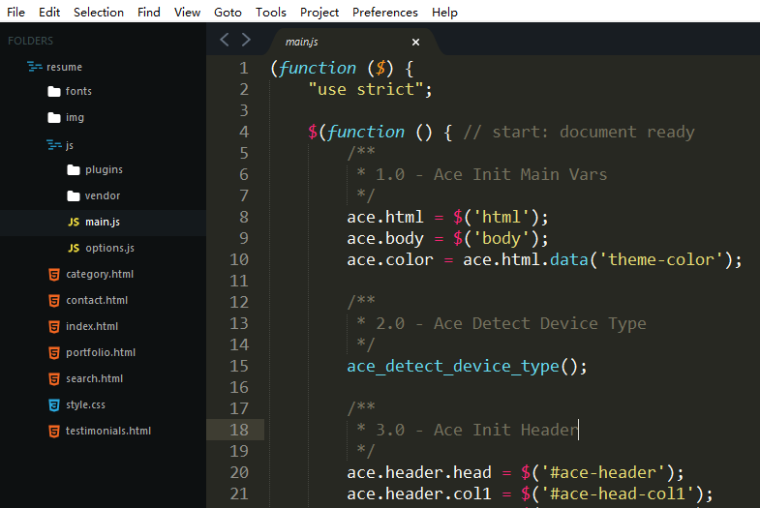Expand the fonts folder
This screenshot has width=760, height=508.
78,91
